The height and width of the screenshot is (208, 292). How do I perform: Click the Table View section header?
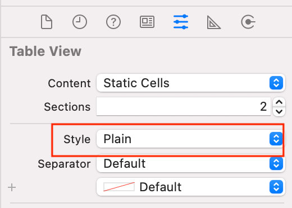tap(45, 51)
